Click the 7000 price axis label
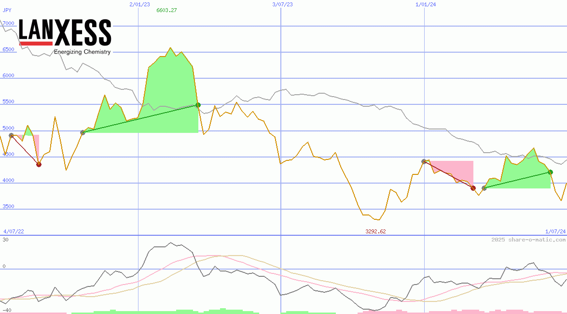 pyautogui.click(x=8, y=23)
